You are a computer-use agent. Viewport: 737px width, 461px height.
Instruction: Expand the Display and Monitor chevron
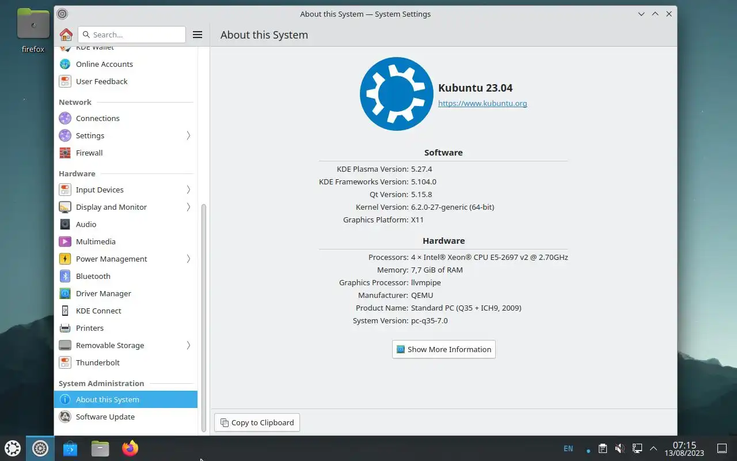(188, 207)
